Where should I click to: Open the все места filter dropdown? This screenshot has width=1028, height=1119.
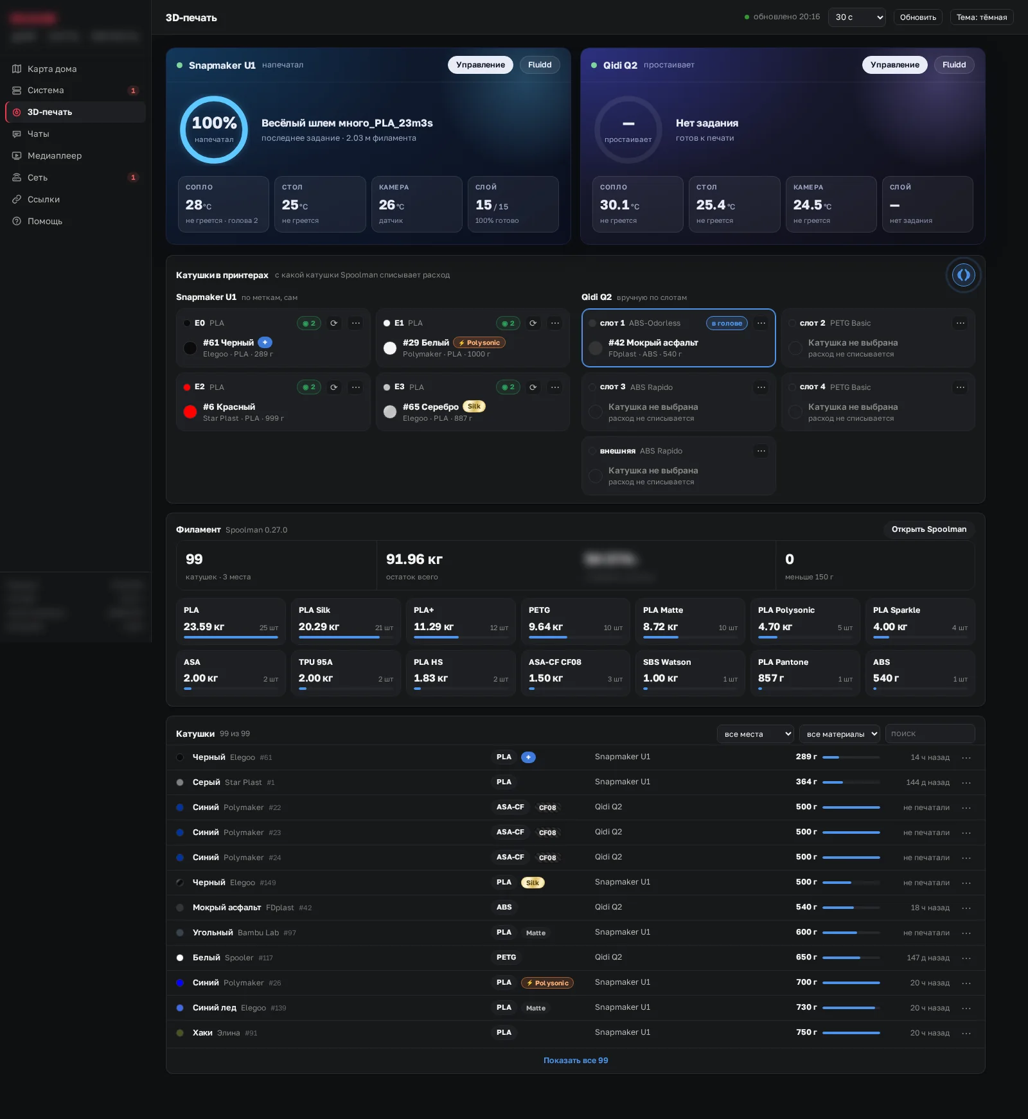tap(756, 734)
